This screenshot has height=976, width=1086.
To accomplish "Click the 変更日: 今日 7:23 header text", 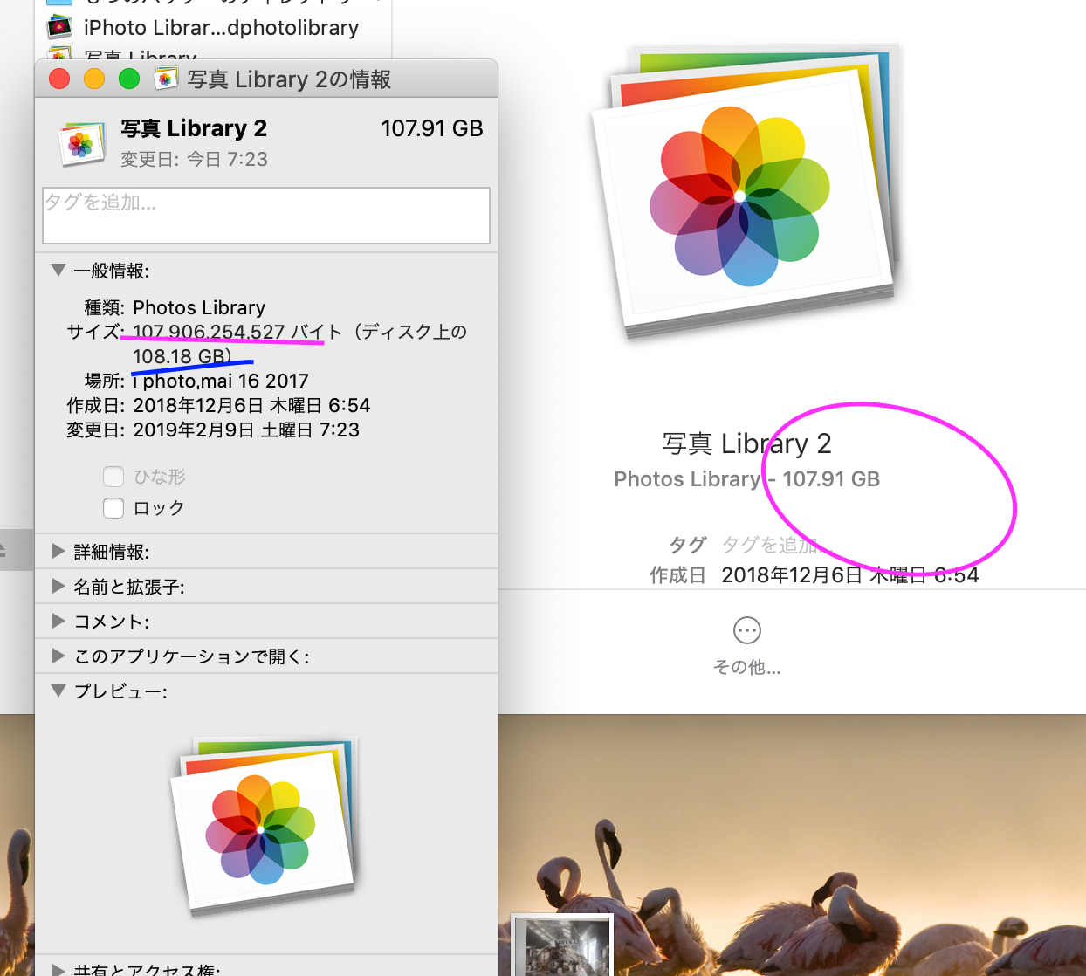I will (194, 159).
